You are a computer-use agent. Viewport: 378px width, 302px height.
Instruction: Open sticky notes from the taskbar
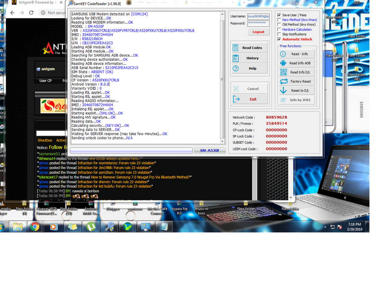73,227
